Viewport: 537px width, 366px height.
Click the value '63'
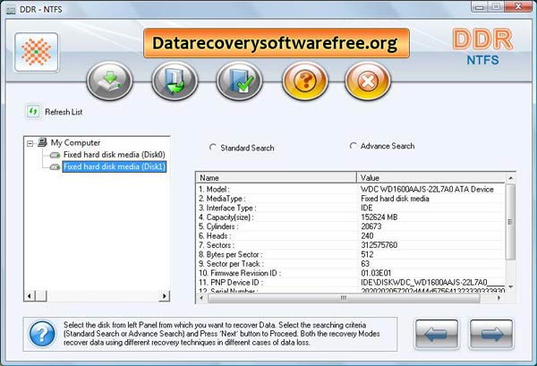(x=365, y=264)
